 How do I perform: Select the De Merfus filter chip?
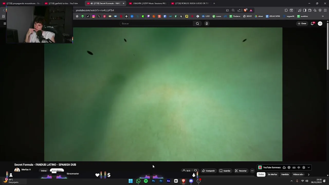point(272,174)
